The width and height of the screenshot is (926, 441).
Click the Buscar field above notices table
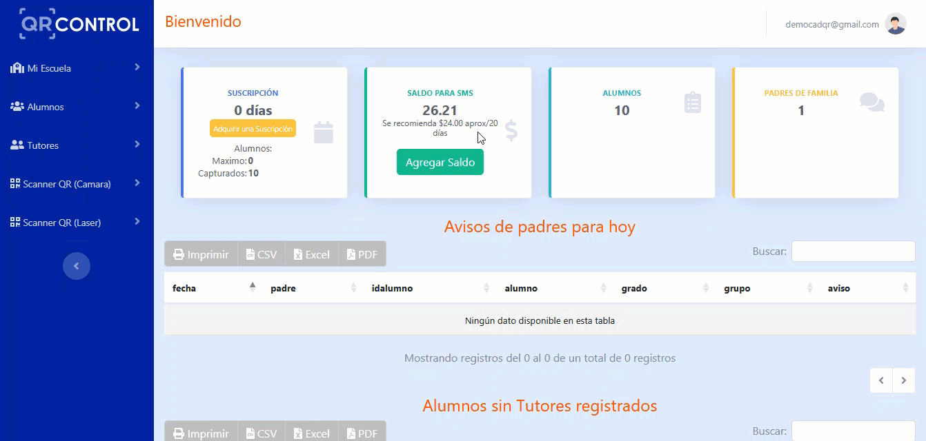[x=853, y=252]
